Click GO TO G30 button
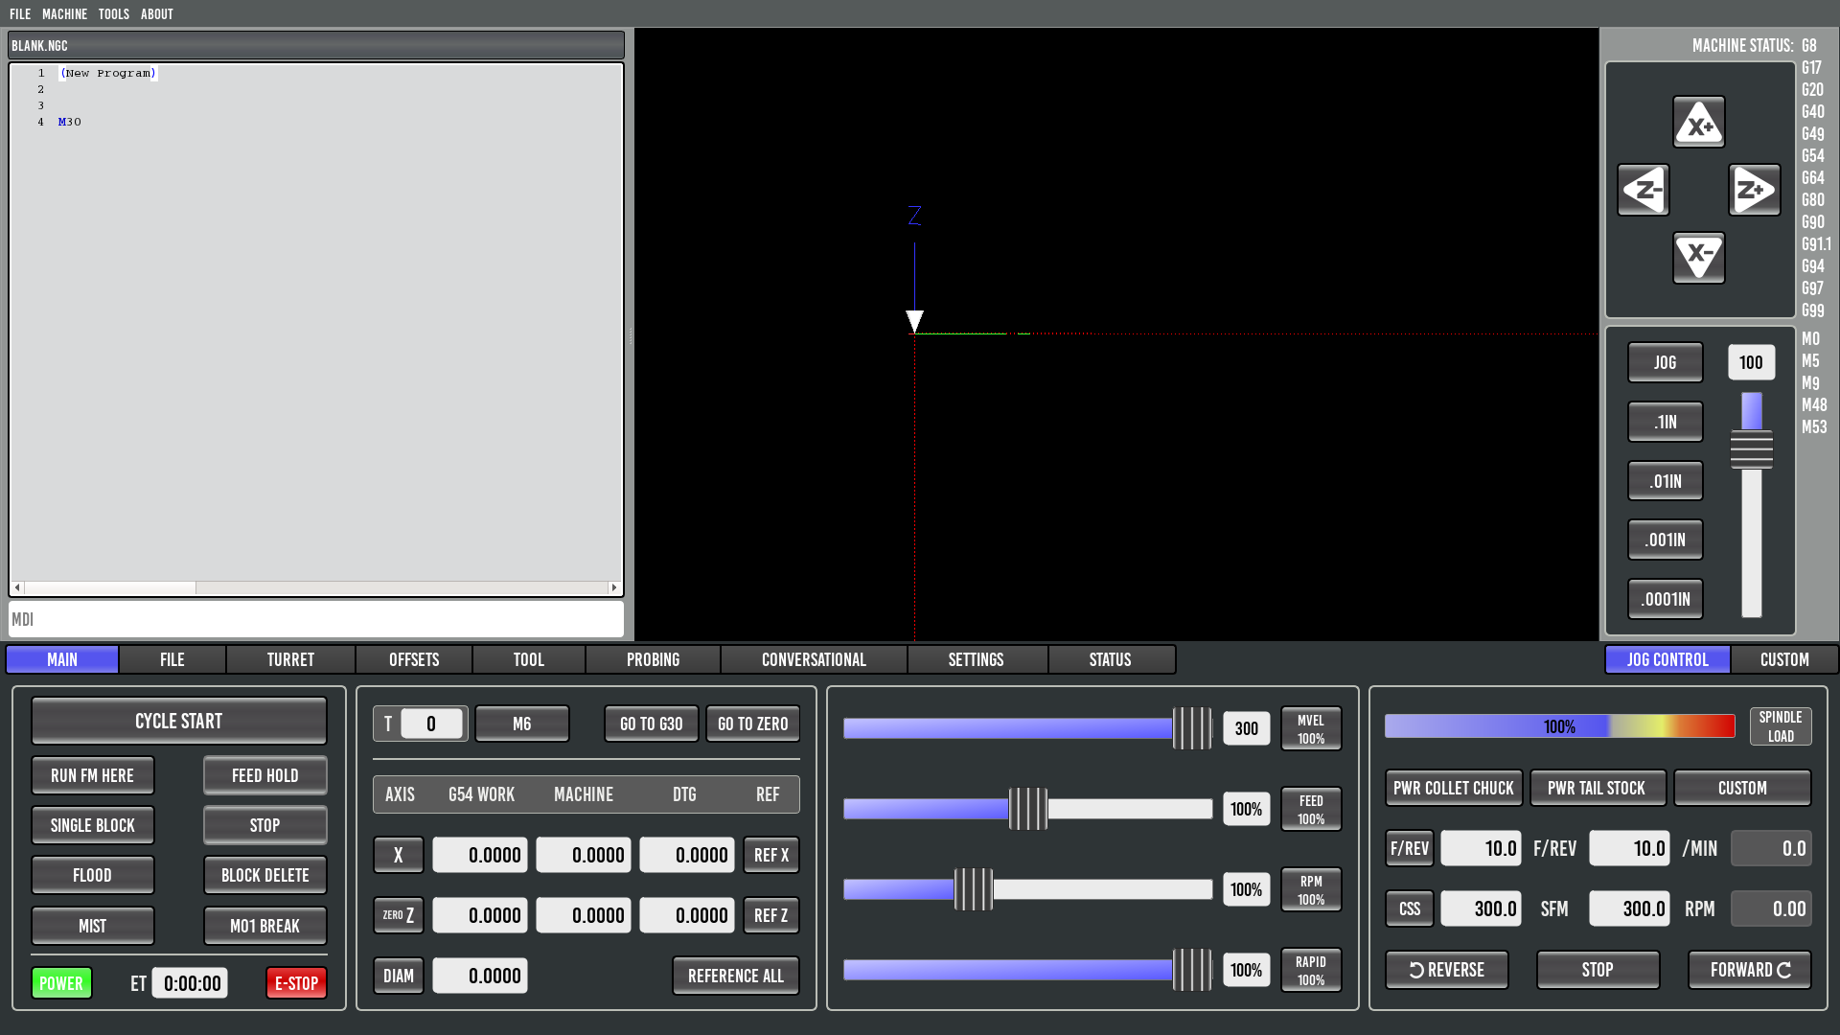 652,724
